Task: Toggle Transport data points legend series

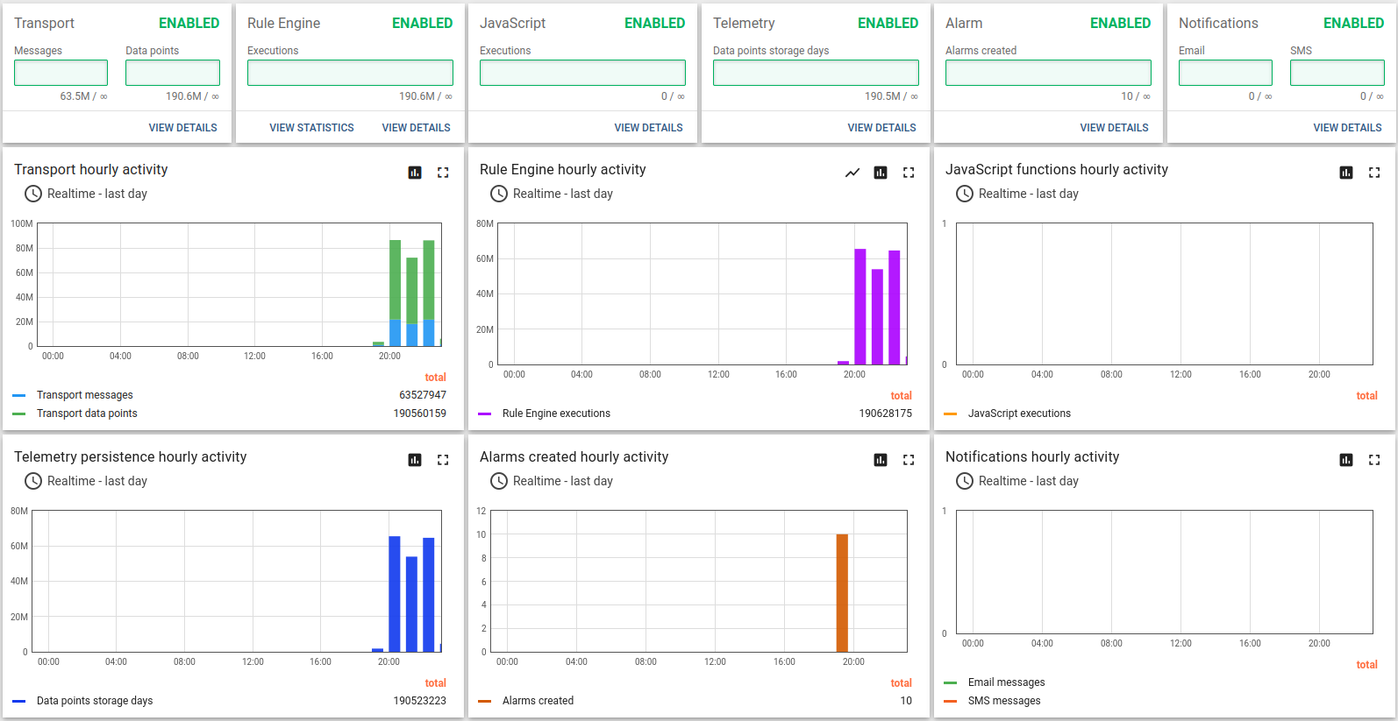Action: [x=87, y=414]
